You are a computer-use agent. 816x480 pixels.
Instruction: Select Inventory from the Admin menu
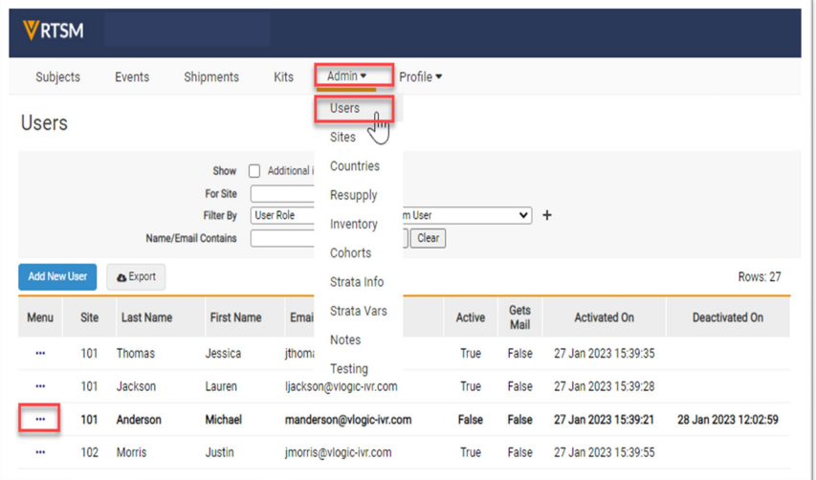coord(353,225)
